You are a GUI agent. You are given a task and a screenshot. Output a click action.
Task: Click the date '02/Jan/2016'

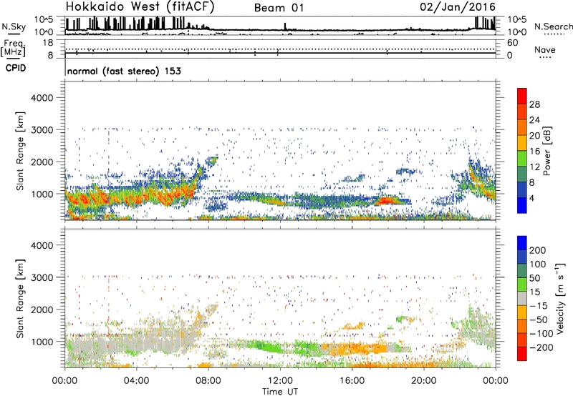[x=458, y=7]
